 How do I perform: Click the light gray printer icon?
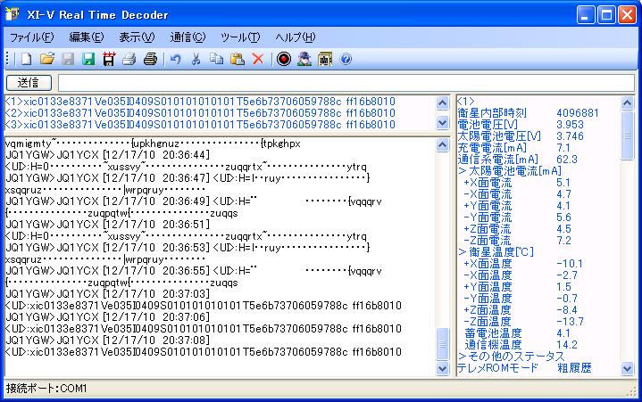(x=129, y=59)
